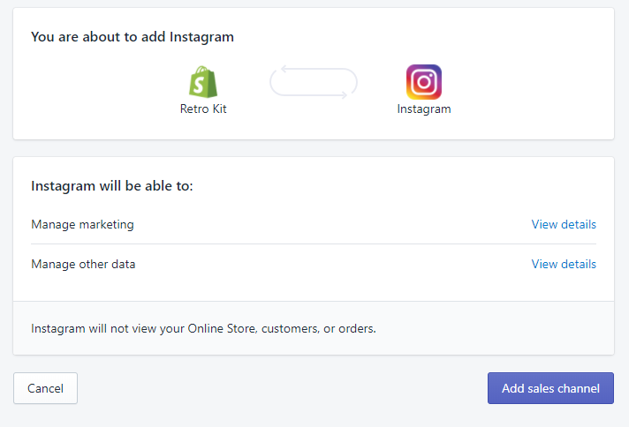The height and width of the screenshot is (427, 629).
Task: Open View details for Manage other data
Action: click(x=564, y=264)
